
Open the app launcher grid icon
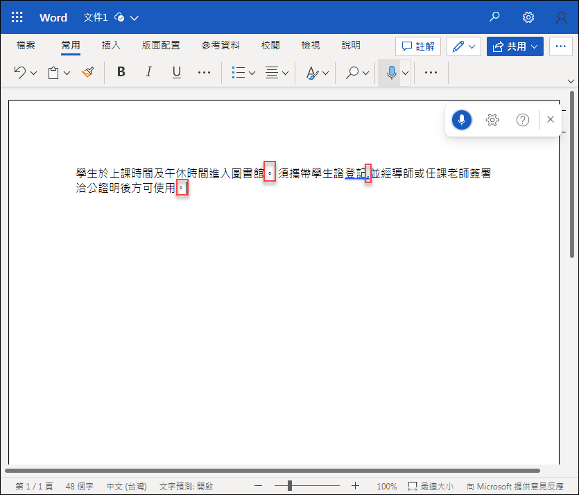tap(17, 17)
